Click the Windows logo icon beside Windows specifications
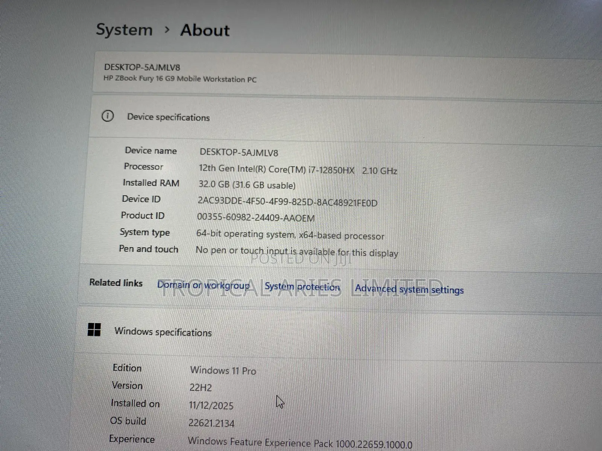 click(x=94, y=330)
